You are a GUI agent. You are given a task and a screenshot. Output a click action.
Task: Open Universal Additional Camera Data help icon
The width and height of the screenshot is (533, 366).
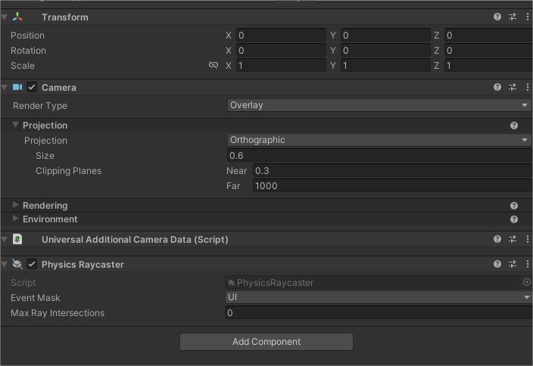[497, 239]
